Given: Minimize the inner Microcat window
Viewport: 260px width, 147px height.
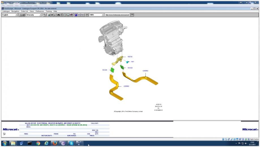Looking at the screenshot, I should [252, 8].
